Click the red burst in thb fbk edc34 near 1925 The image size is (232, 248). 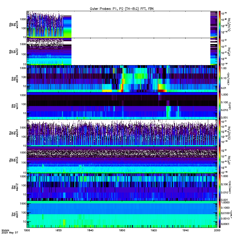pos(162,91)
